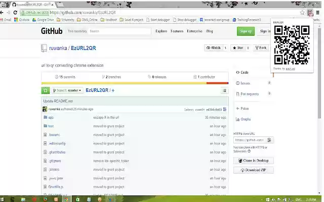Open the Gmail bookmark
The height and width of the screenshot is (202, 324).
(x=6, y=20)
